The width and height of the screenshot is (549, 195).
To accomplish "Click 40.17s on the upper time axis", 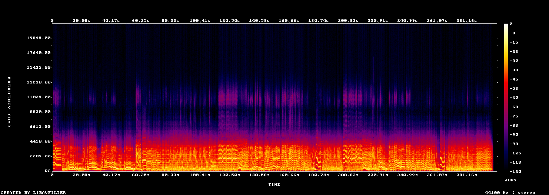I will click(111, 21).
